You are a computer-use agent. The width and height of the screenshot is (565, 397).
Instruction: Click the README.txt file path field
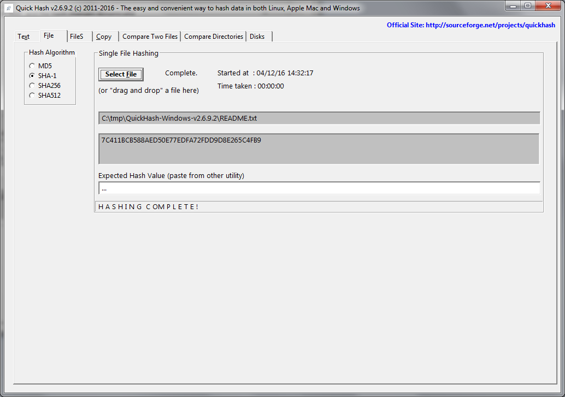tap(319, 118)
